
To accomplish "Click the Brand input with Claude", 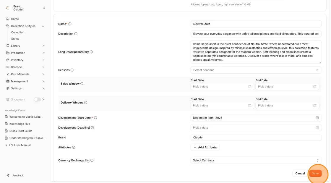I will [256, 137].
